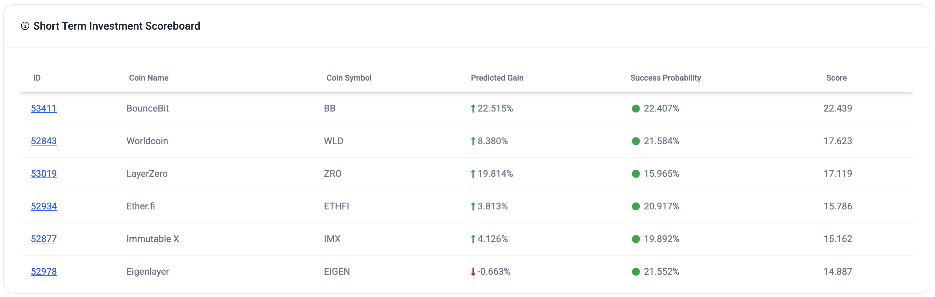935x297 pixels.
Task: Open coin ID 53019 link
Action: click(44, 174)
